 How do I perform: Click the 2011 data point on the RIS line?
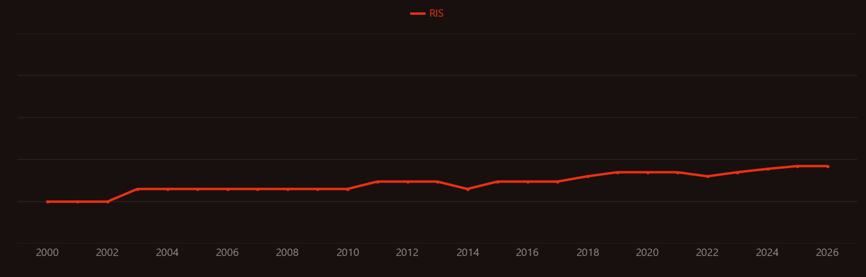(377, 182)
